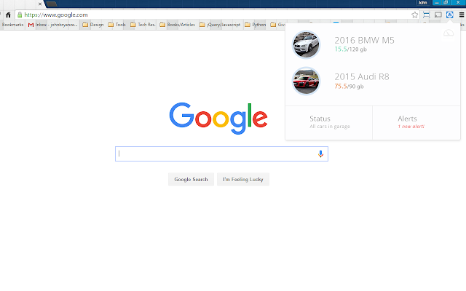Screen dimensions: 466x291
Task: Click the Google Search button
Action: (x=191, y=180)
